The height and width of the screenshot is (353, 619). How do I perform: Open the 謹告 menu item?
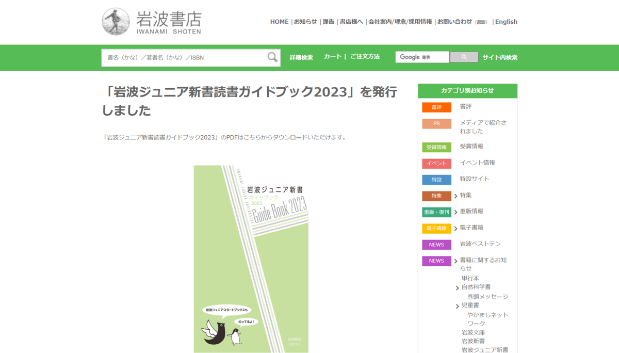click(x=329, y=22)
